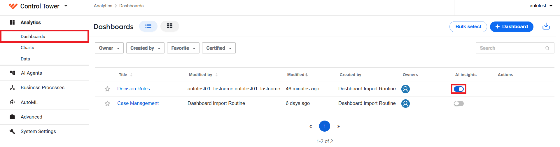Click owner avatar for Case Management
This screenshot has width=560, height=147.
[405, 103]
